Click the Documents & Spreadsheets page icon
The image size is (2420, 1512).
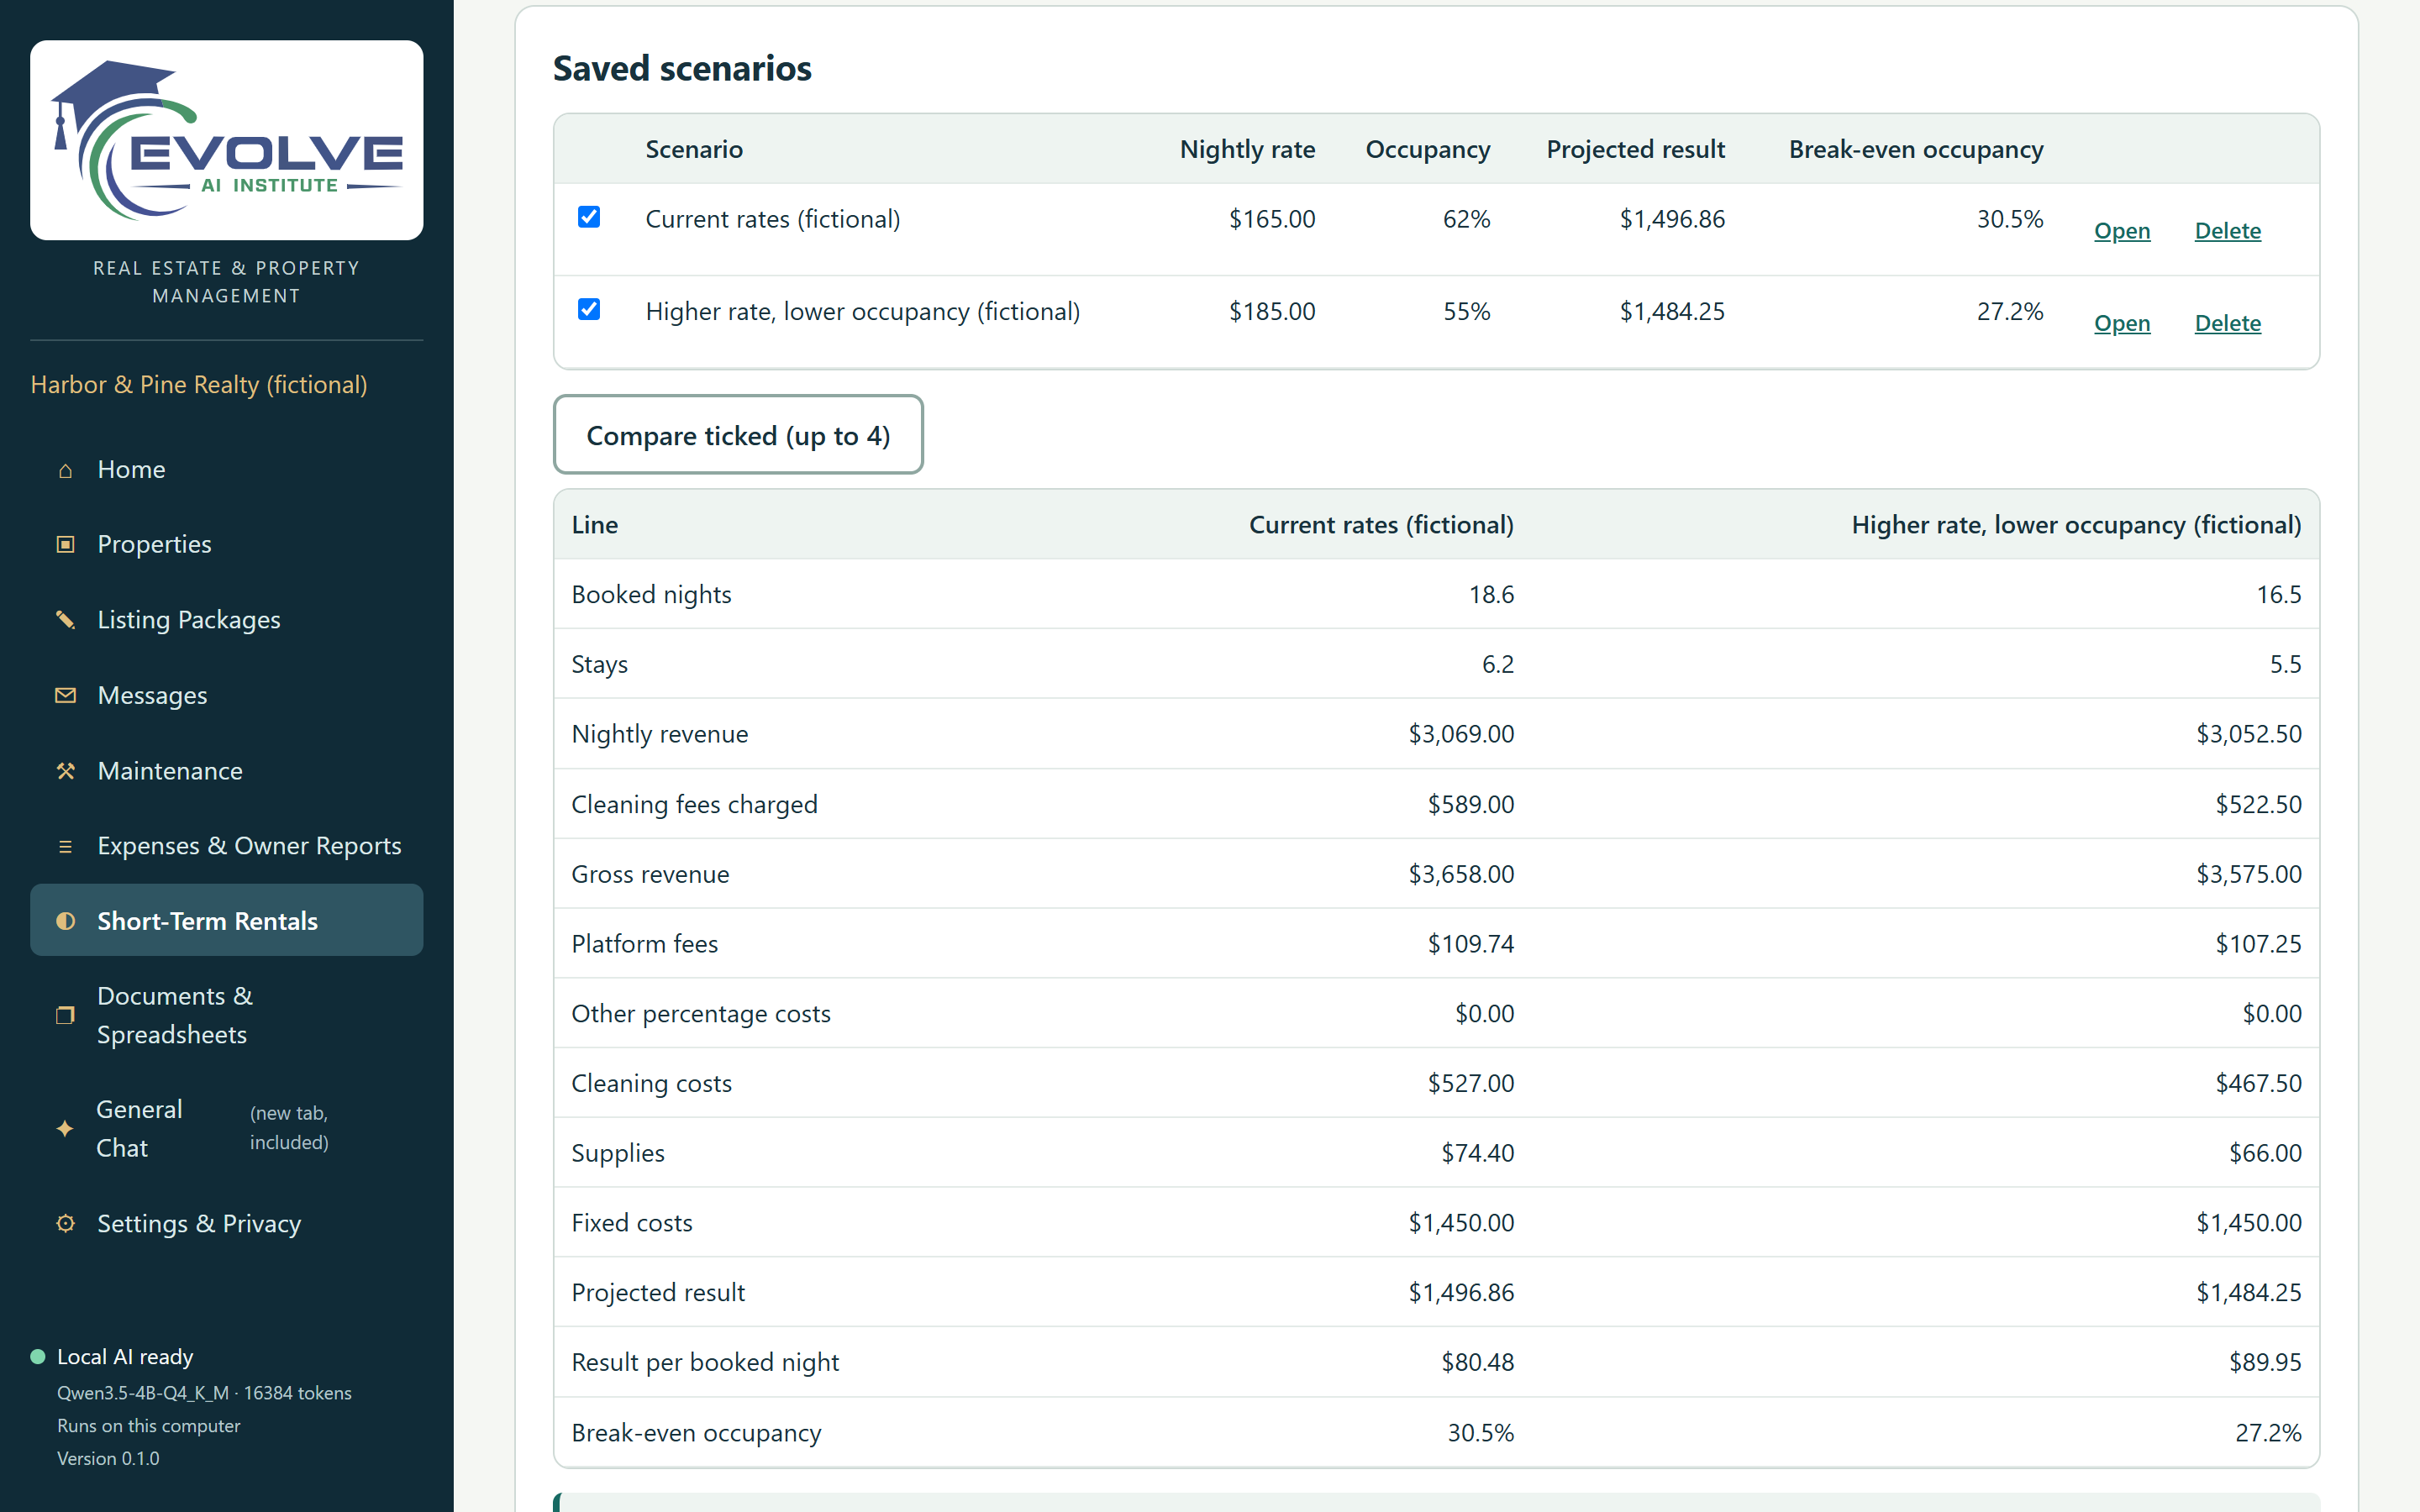coord(65,1016)
